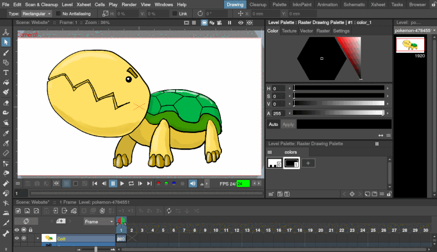437x252 pixels.
Task: Toggle the green channel button
Action: 166,184
